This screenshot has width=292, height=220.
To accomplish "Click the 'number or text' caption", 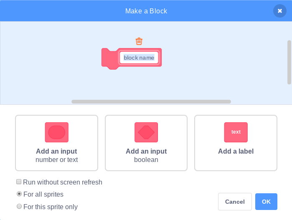I will click(x=56, y=159).
